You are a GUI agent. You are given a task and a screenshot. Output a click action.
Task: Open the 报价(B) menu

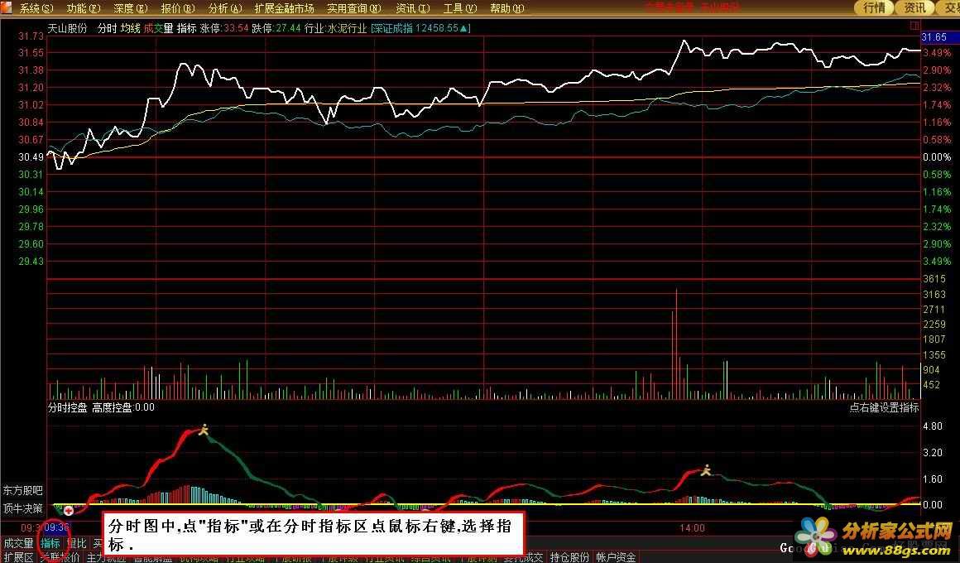(x=178, y=8)
